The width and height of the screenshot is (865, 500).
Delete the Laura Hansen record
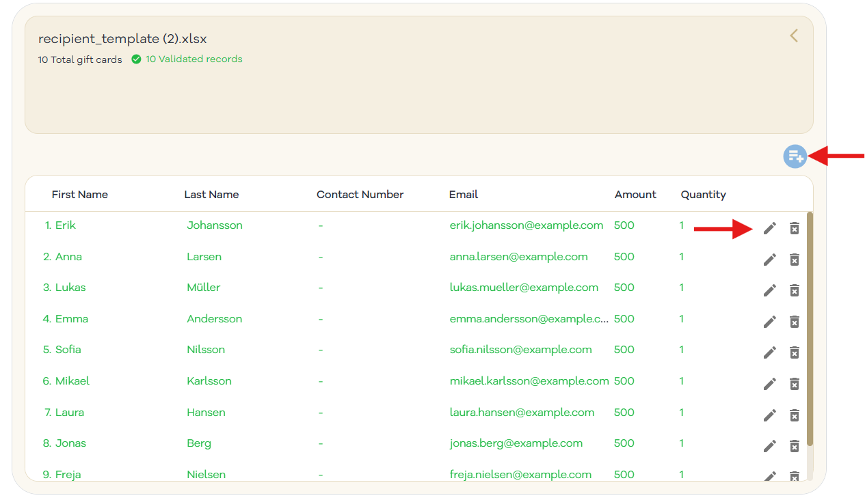tap(794, 415)
